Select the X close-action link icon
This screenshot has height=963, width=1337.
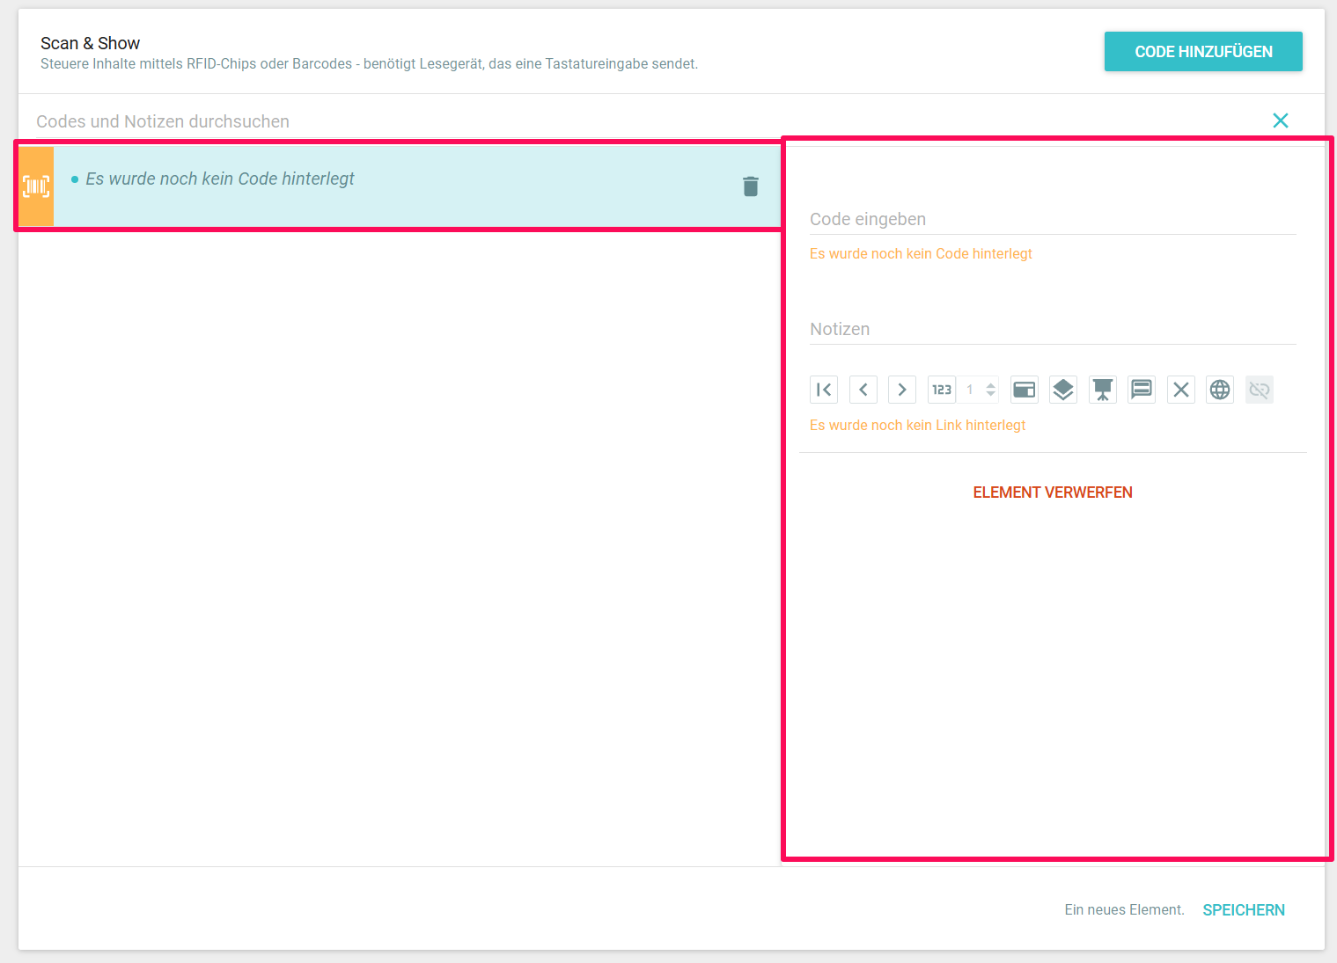1180,390
